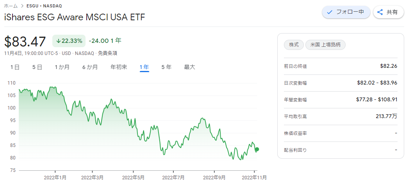
Task: Click the 2022年7月 marker on chart axis
Action: click(173, 178)
